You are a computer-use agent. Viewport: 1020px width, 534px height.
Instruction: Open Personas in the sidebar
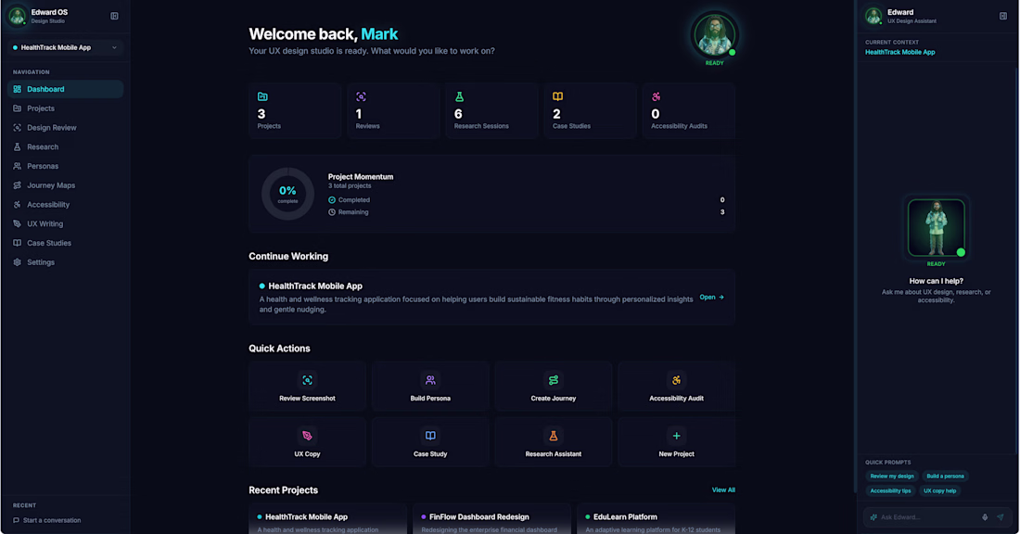(x=65, y=166)
